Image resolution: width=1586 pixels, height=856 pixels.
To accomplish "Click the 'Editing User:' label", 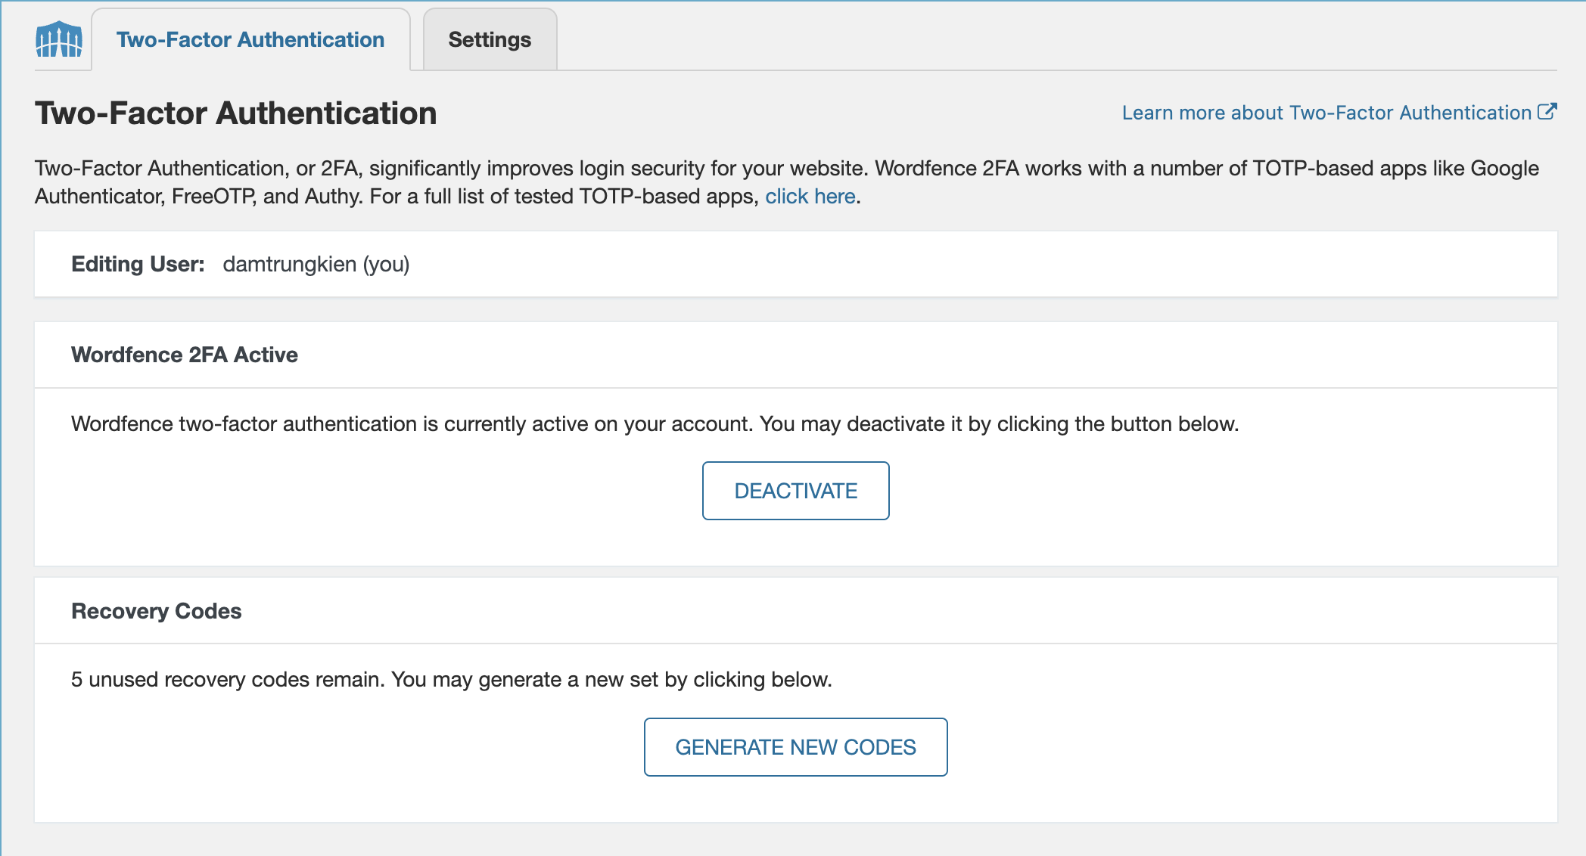I will pyautogui.click(x=138, y=264).
